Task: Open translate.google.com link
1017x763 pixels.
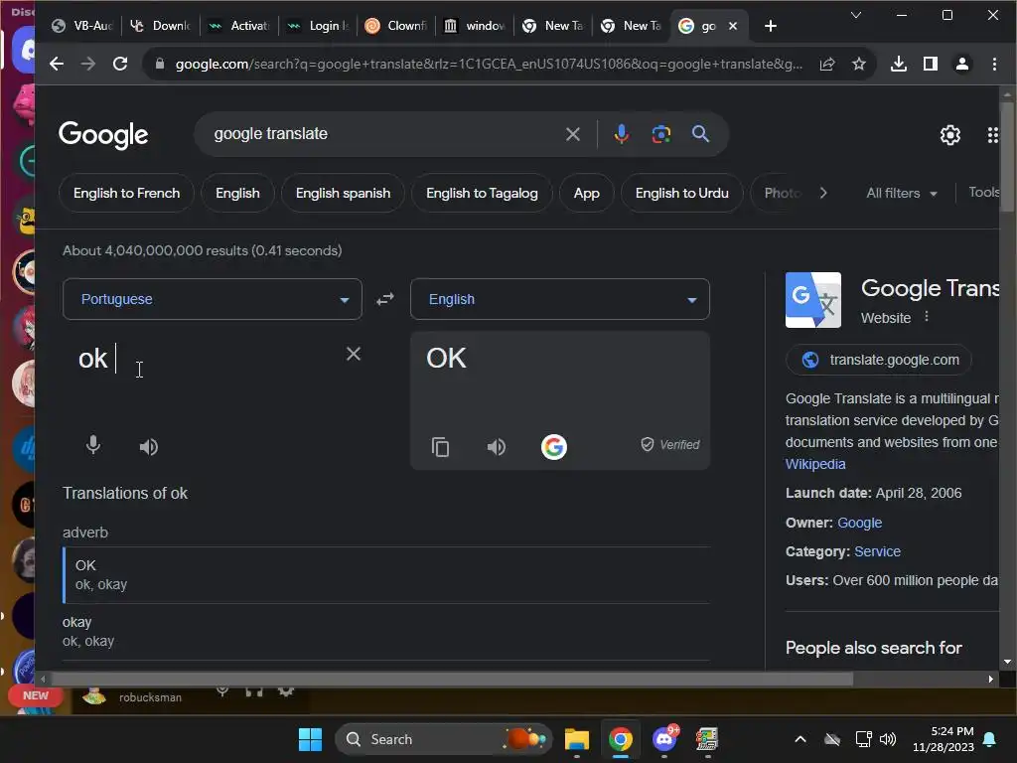Action: coord(878,360)
